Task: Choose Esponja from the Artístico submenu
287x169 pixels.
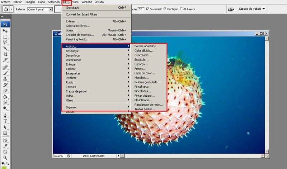Action: point(141,64)
